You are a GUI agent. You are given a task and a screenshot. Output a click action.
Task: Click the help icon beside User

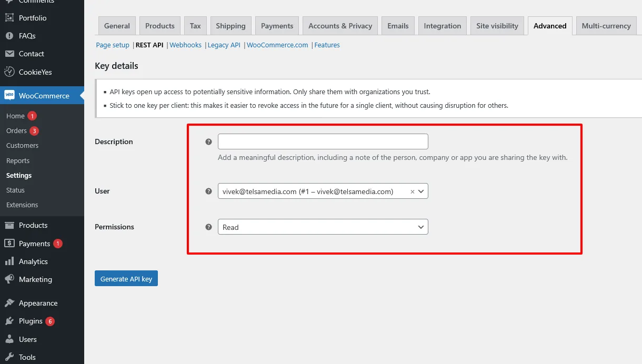coord(208,191)
